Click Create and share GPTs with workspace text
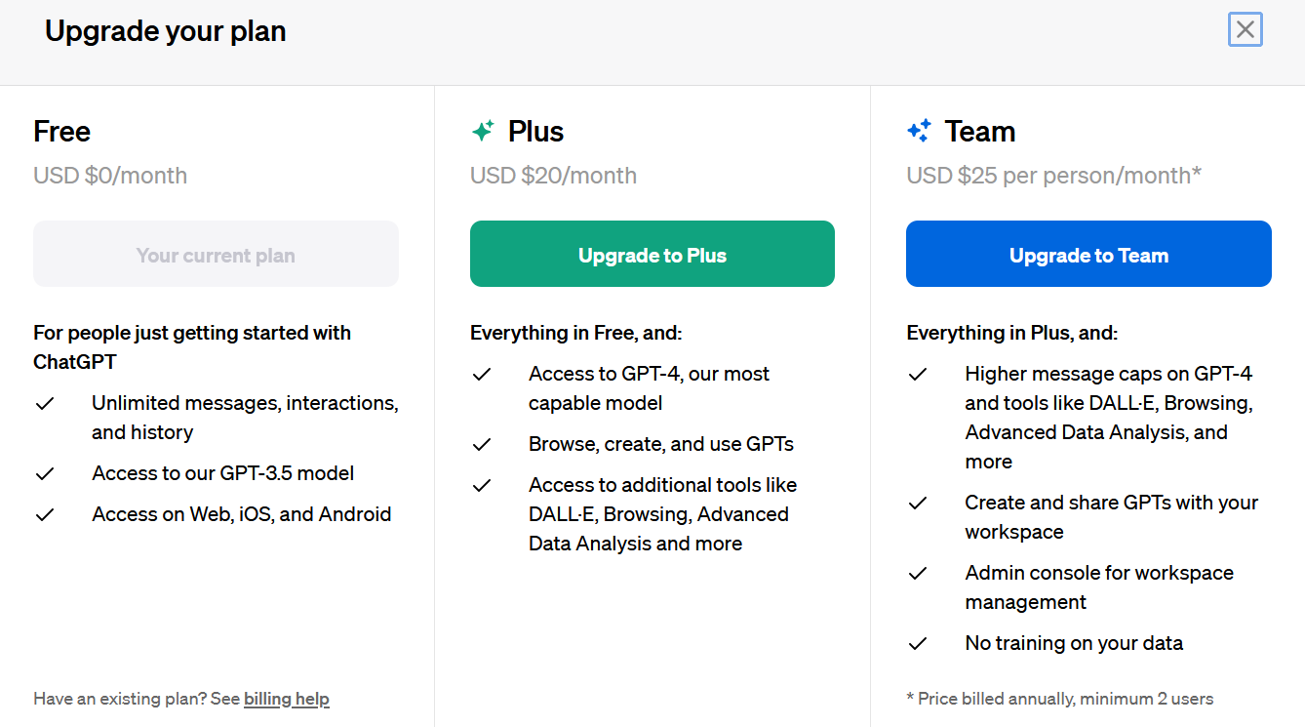The image size is (1305, 727). click(x=1111, y=517)
